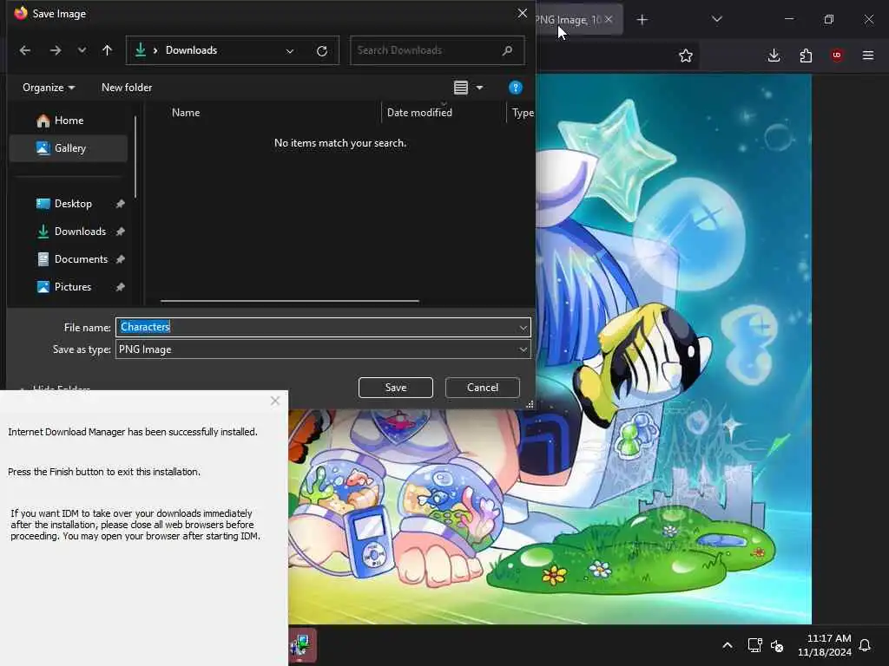Go up one folder level

point(107,50)
